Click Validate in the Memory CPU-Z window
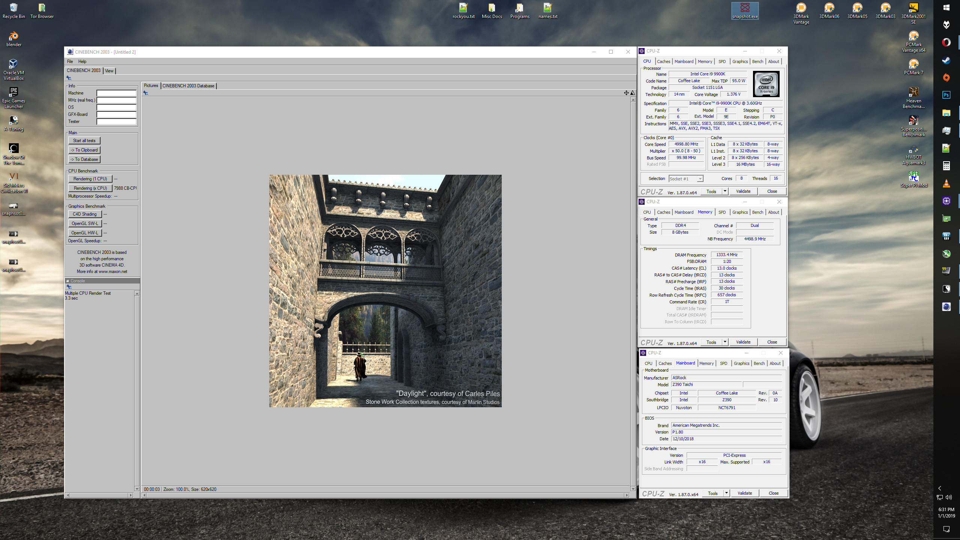 click(x=743, y=342)
